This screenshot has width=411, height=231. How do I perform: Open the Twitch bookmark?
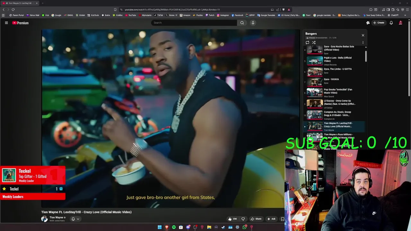click(x=210, y=15)
